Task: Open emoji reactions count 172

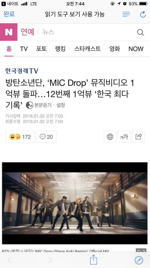Action: pos(20,137)
